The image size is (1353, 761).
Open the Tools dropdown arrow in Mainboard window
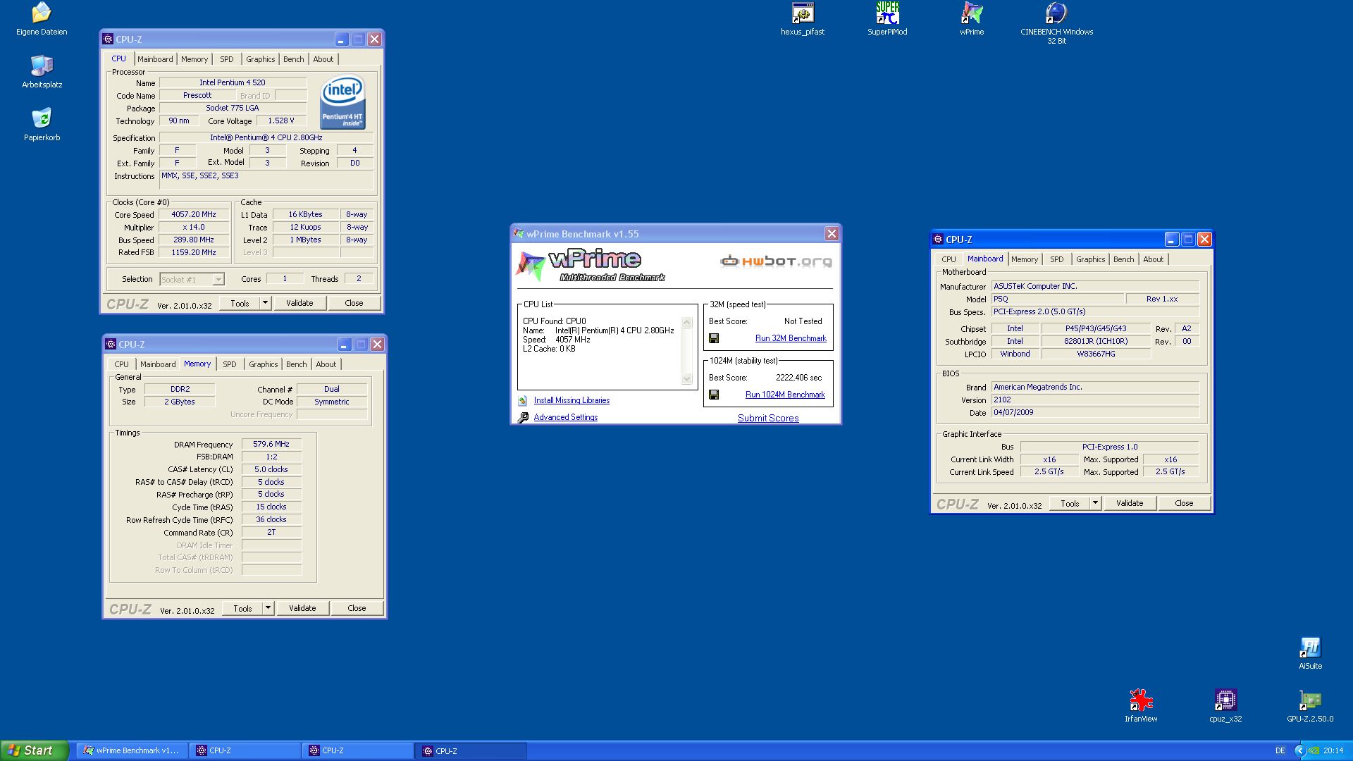(x=1096, y=503)
